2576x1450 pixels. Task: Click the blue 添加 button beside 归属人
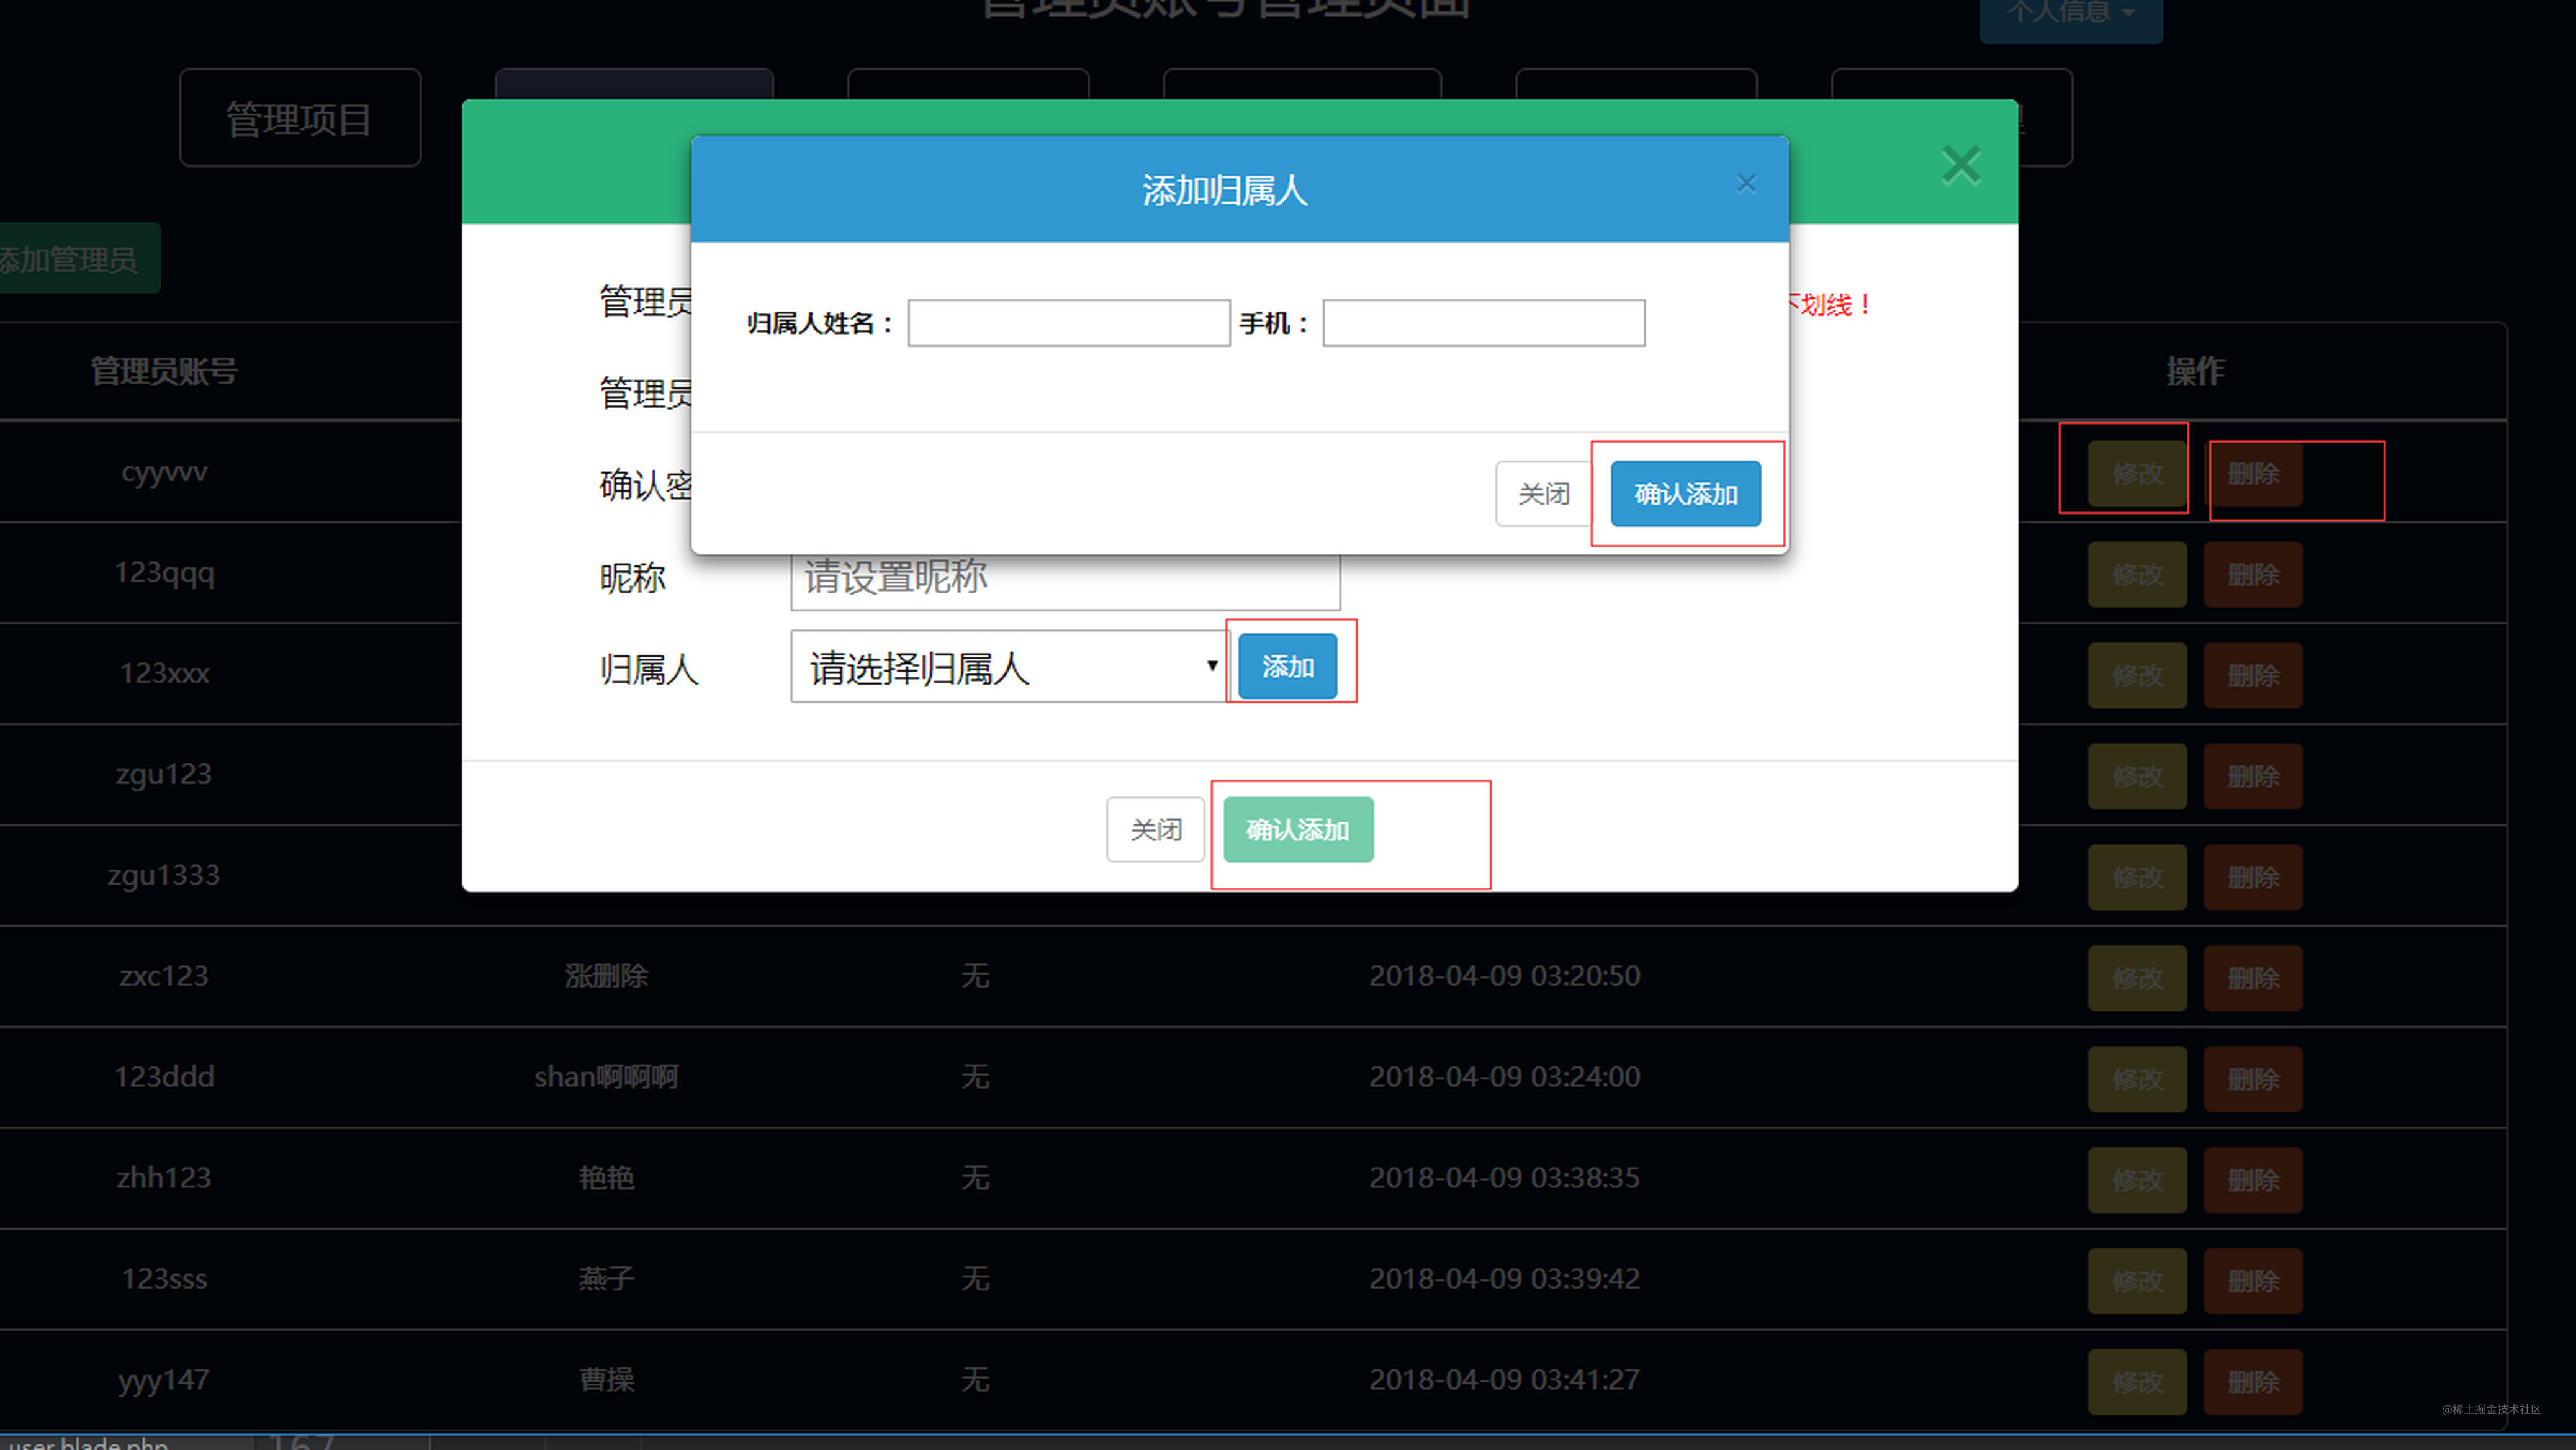tap(1288, 666)
